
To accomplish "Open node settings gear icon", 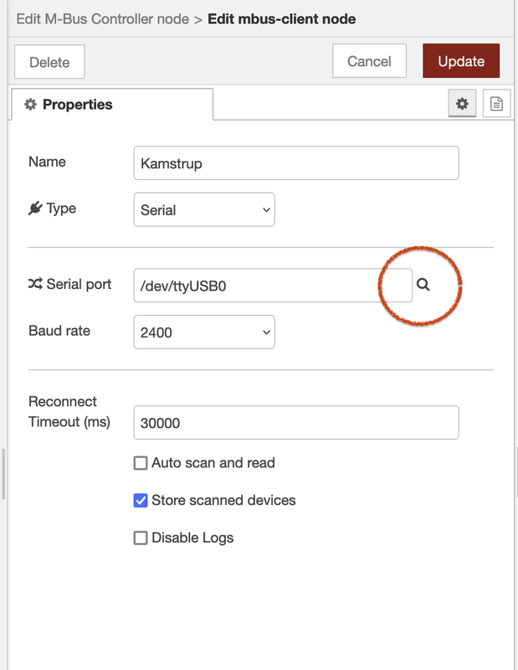I will point(461,105).
